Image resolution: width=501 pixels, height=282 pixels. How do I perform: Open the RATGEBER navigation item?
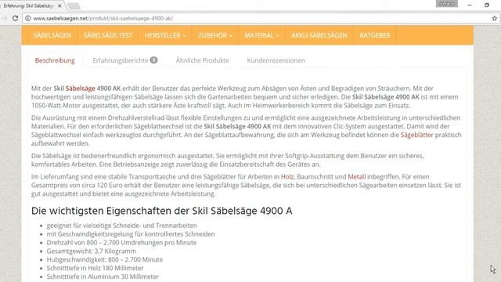pos(375,35)
